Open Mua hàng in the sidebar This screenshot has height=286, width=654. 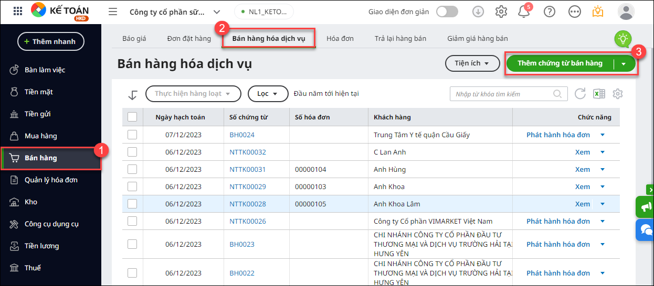pyautogui.click(x=40, y=136)
